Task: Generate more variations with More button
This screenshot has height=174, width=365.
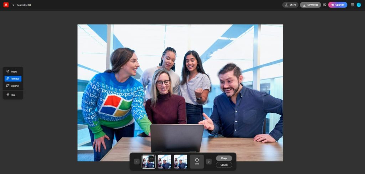Action: (197, 162)
